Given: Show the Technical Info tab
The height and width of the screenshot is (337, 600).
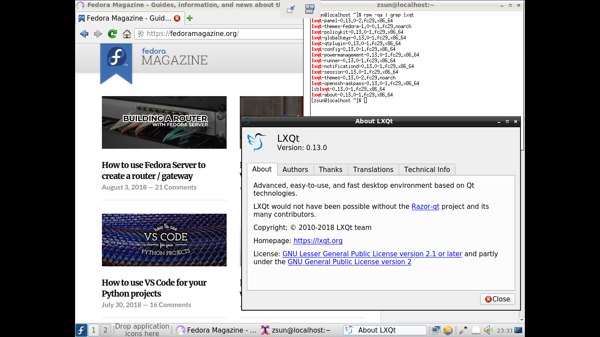Looking at the screenshot, I should tap(427, 169).
